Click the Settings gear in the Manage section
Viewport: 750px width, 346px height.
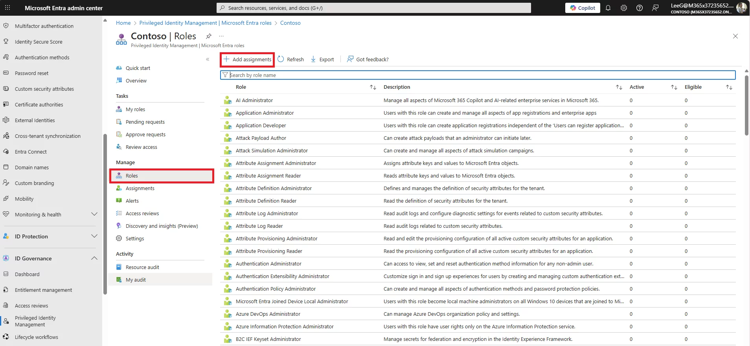tap(119, 238)
